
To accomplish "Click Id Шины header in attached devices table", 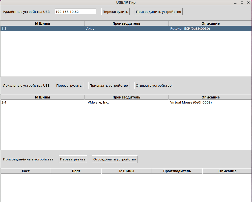I will (127, 171).
